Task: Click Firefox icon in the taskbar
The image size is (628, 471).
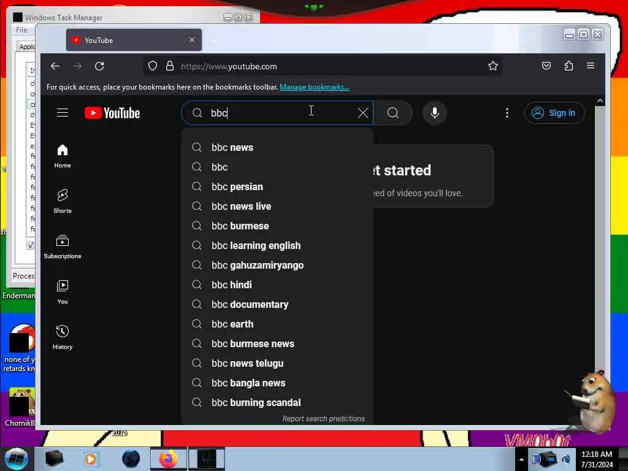Action: (x=169, y=459)
